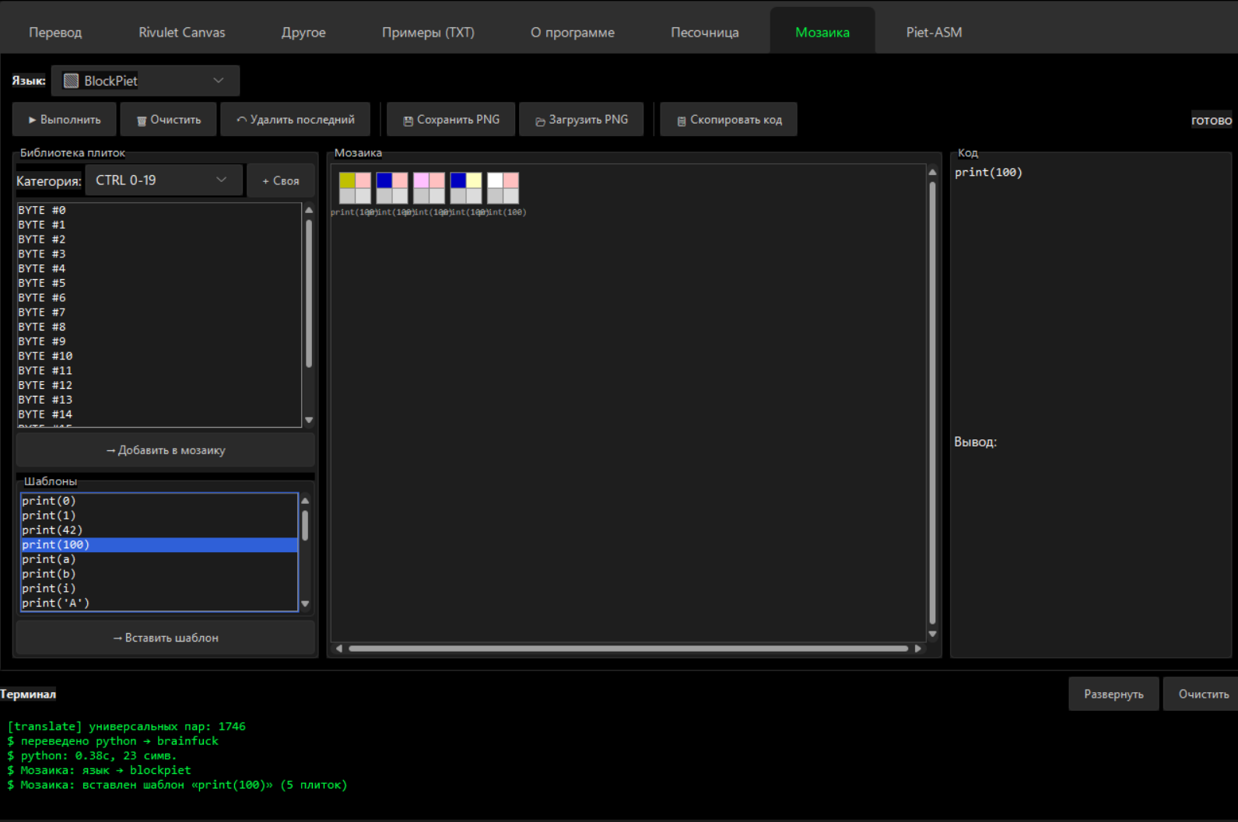Save the mosaic as PNG

(x=451, y=120)
